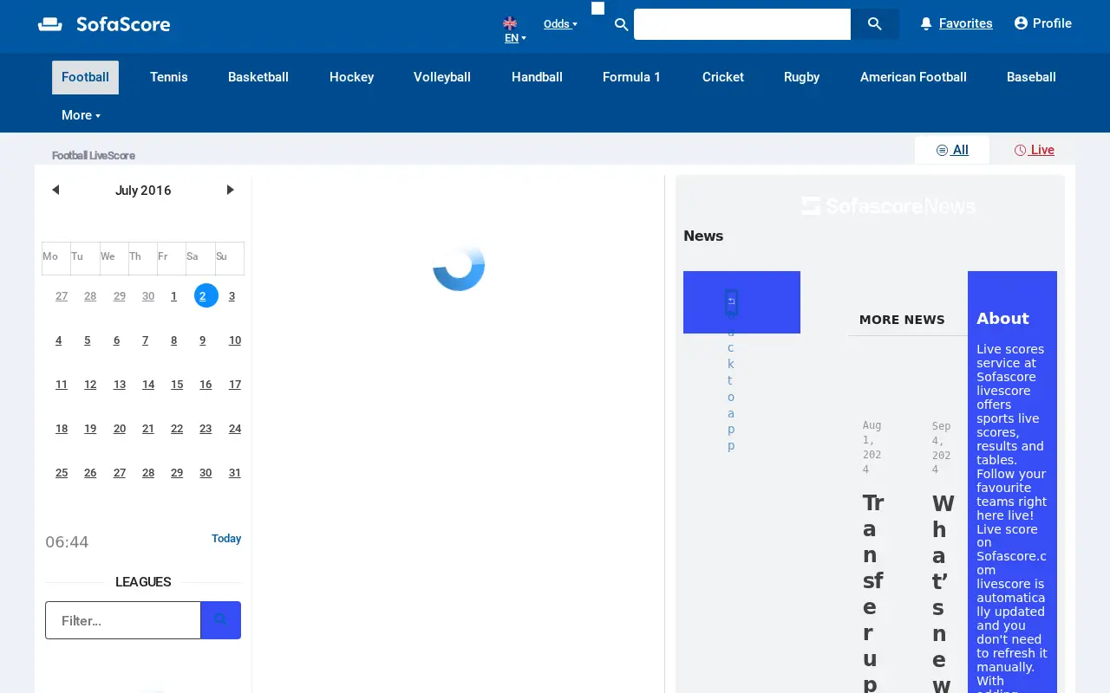Open the Volleyball section
1110x693 pixels.
(442, 77)
